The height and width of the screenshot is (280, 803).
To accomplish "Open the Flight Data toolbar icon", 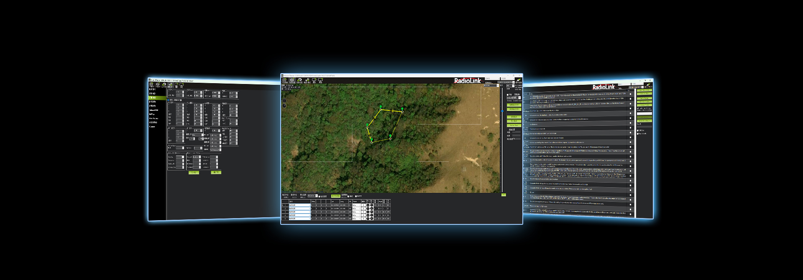I will [284, 81].
